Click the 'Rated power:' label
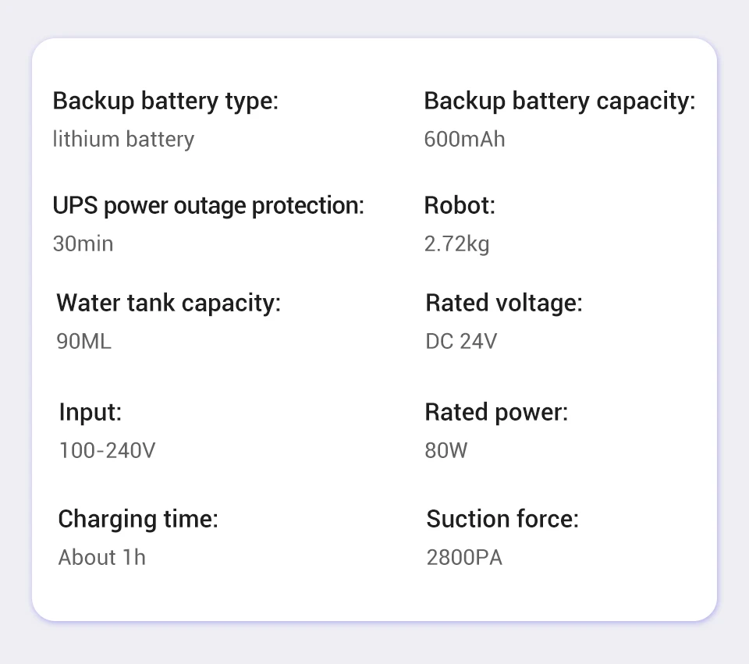The width and height of the screenshot is (749, 664). 496,412
